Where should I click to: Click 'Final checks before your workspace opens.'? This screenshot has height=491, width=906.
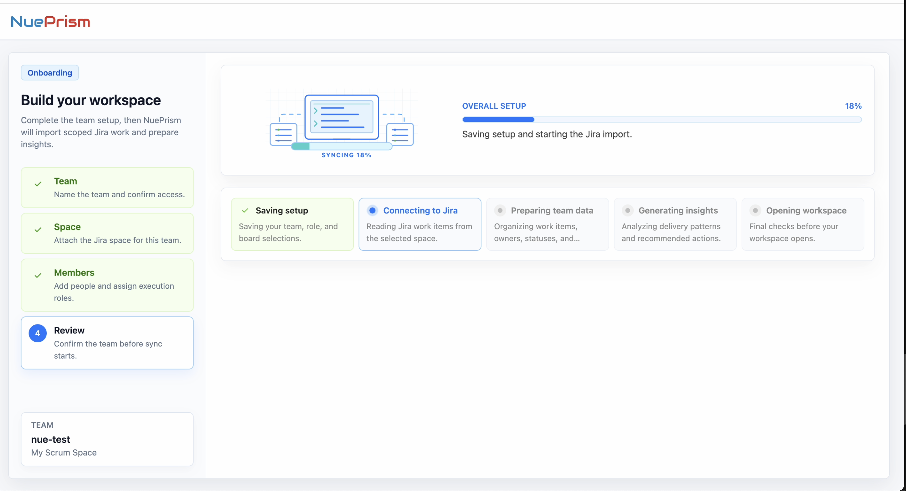(794, 232)
